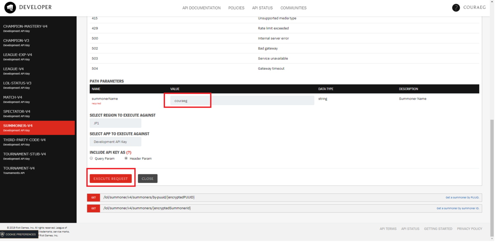Select CHAMPION-V3 in the sidebar

(x=38, y=43)
